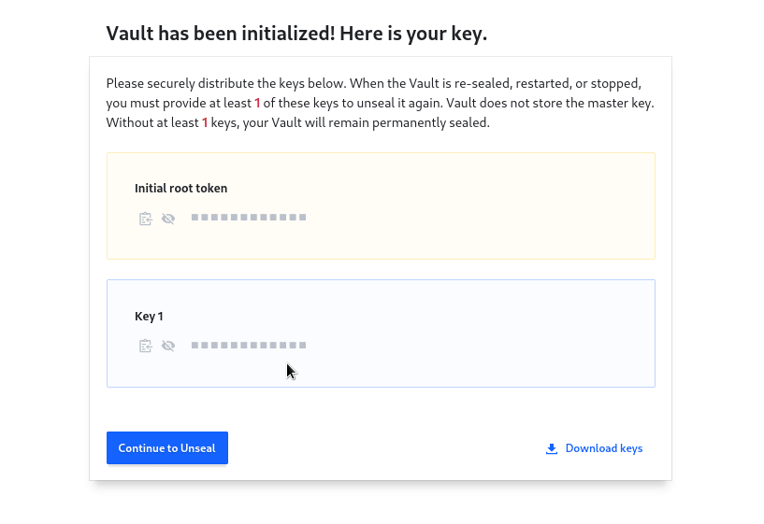Select the Key 1 label

point(149,317)
